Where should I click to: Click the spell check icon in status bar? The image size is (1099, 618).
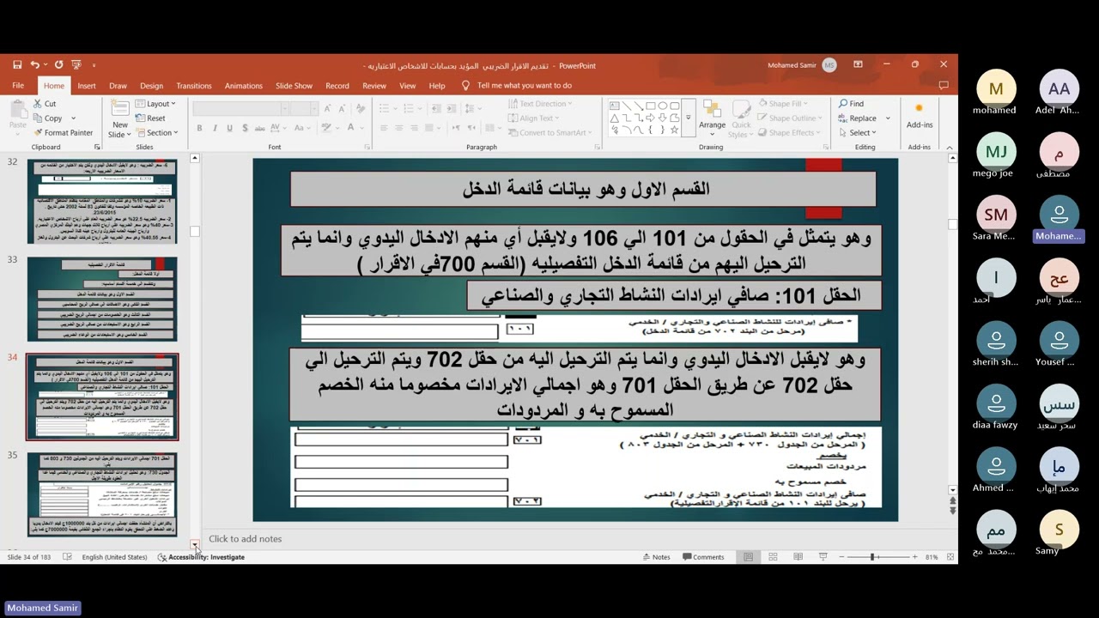(x=67, y=557)
